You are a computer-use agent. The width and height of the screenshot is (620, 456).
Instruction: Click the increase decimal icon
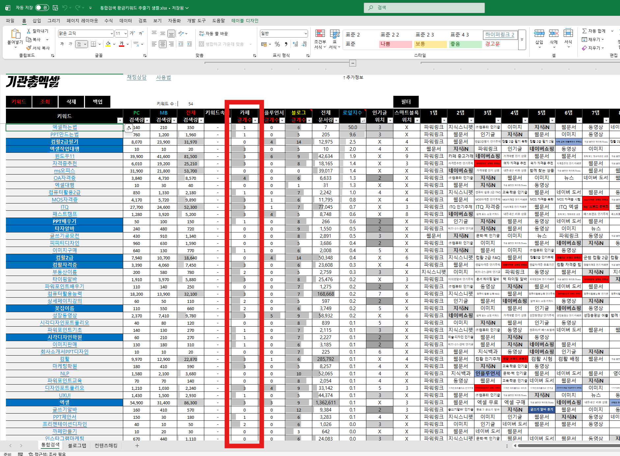(x=296, y=44)
